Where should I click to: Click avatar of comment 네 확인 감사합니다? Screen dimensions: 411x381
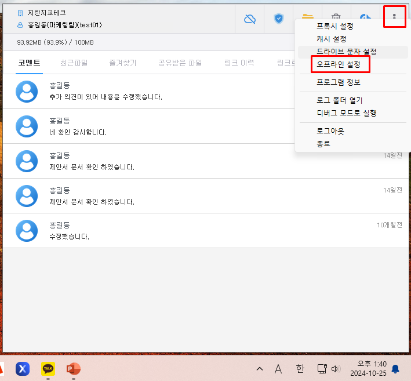tap(27, 126)
